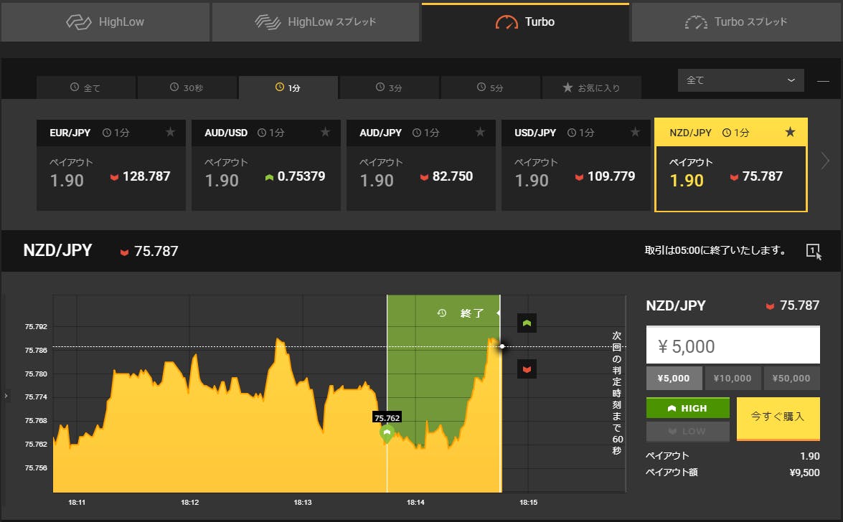This screenshot has height=522, width=843.
Task: Click the red down-arrow icon beside chart
Action: (x=527, y=369)
